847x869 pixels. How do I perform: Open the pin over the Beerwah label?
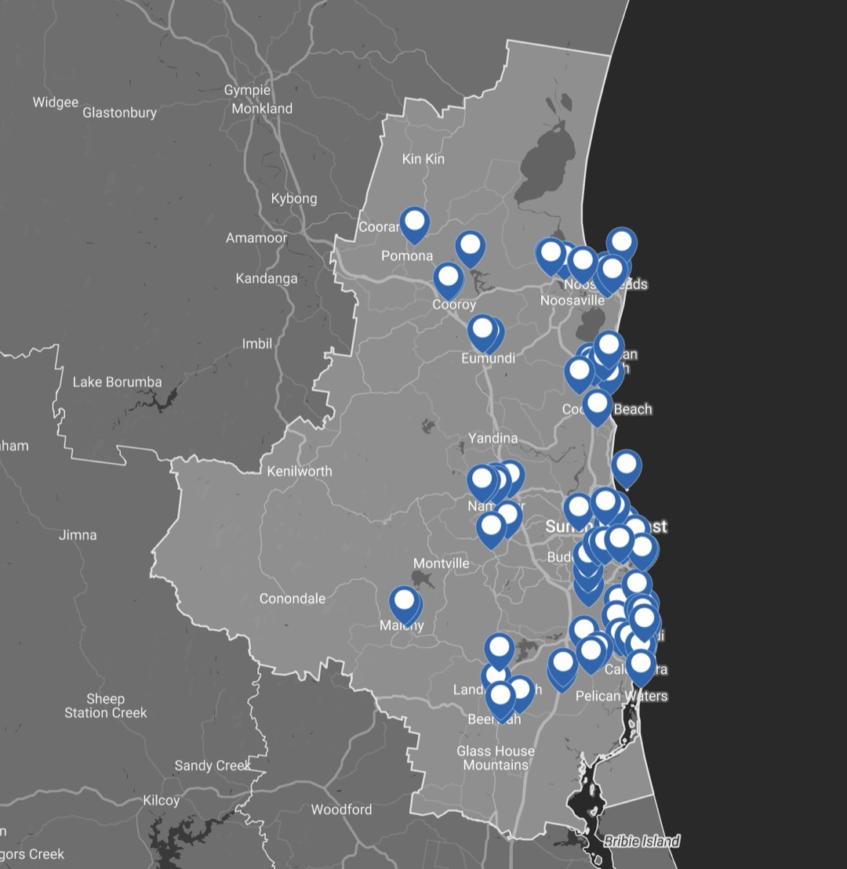click(x=500, y=696)
